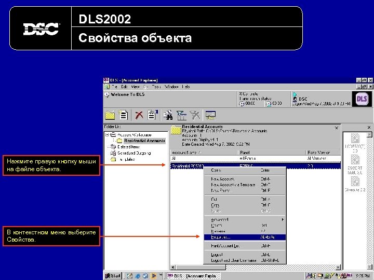The image size is (374, 280).
Task: Close the templates side panel
Action: [x=369, y=128]
